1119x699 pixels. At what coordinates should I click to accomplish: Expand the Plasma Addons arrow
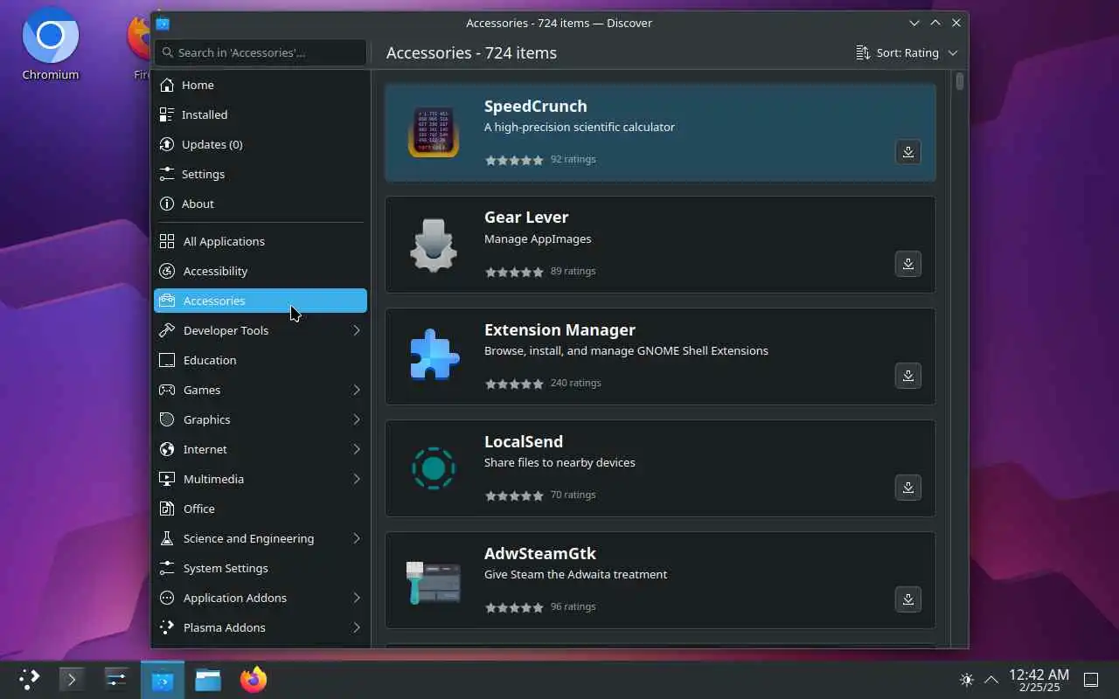click(357, 627)
